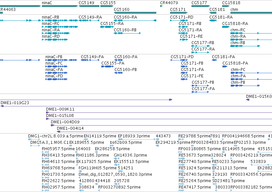Screen dimensions: 272x192
Task: Select the CG5181-PA protein label
Action: point(223,57)
